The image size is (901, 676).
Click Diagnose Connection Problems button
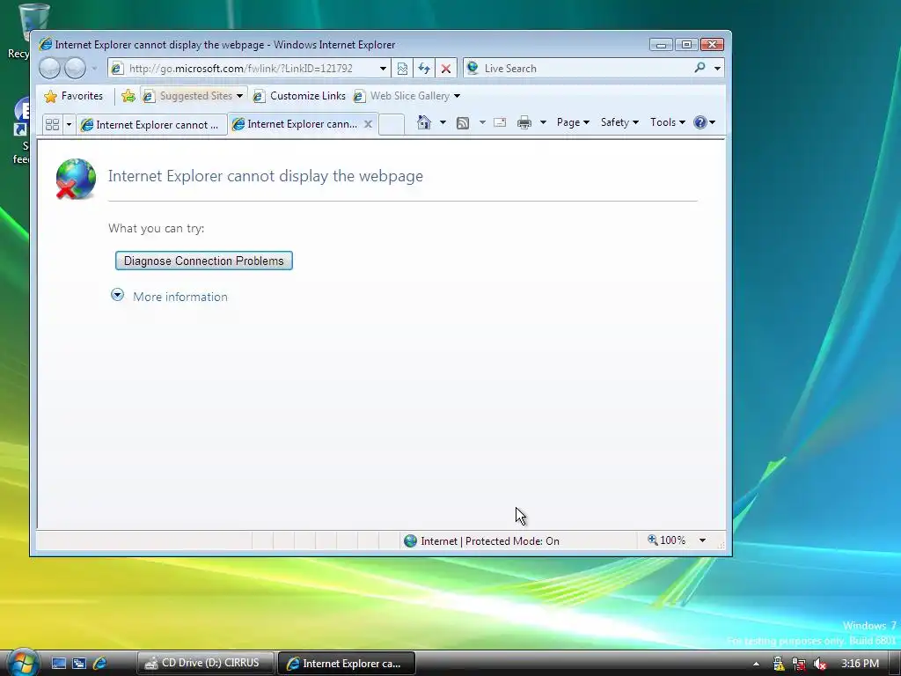(x=204, y=261)
